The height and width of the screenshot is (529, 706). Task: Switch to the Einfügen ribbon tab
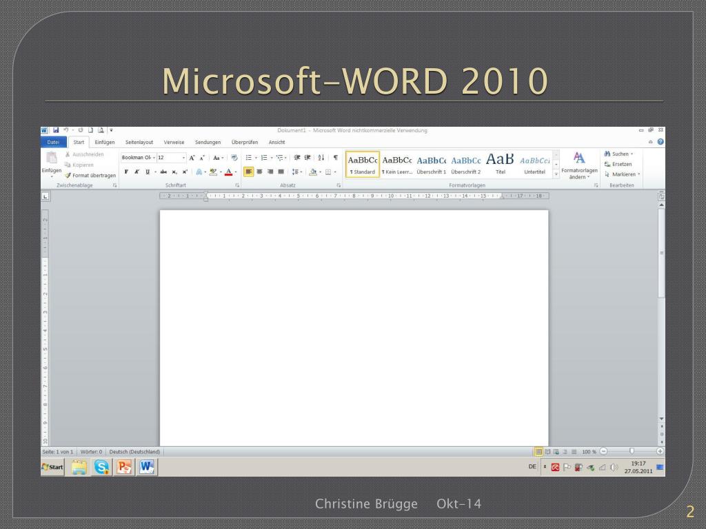coord(105,142)
